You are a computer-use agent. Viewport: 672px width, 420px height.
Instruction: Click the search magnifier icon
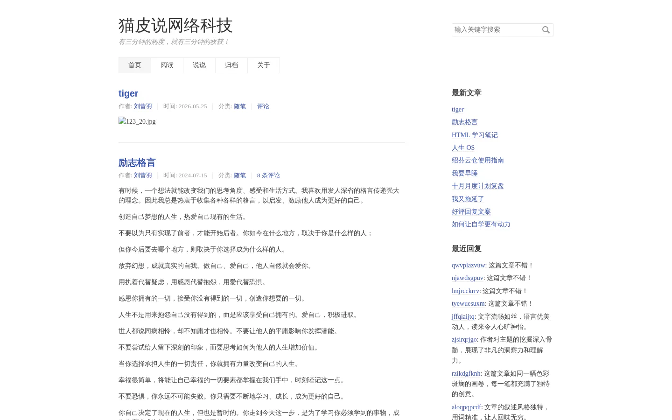(546, 30)
